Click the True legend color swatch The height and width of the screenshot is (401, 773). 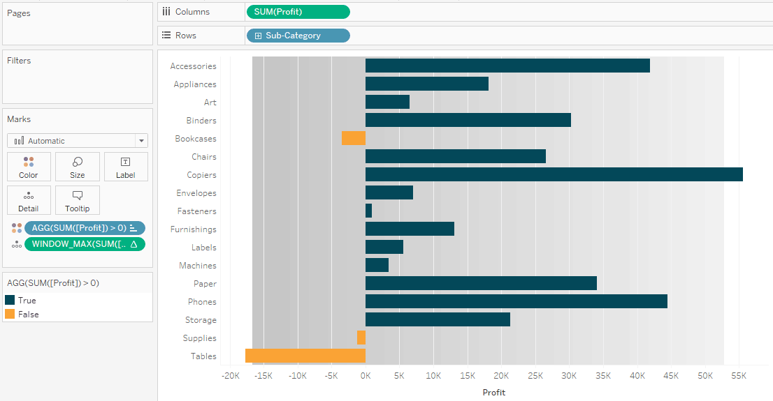10,300
